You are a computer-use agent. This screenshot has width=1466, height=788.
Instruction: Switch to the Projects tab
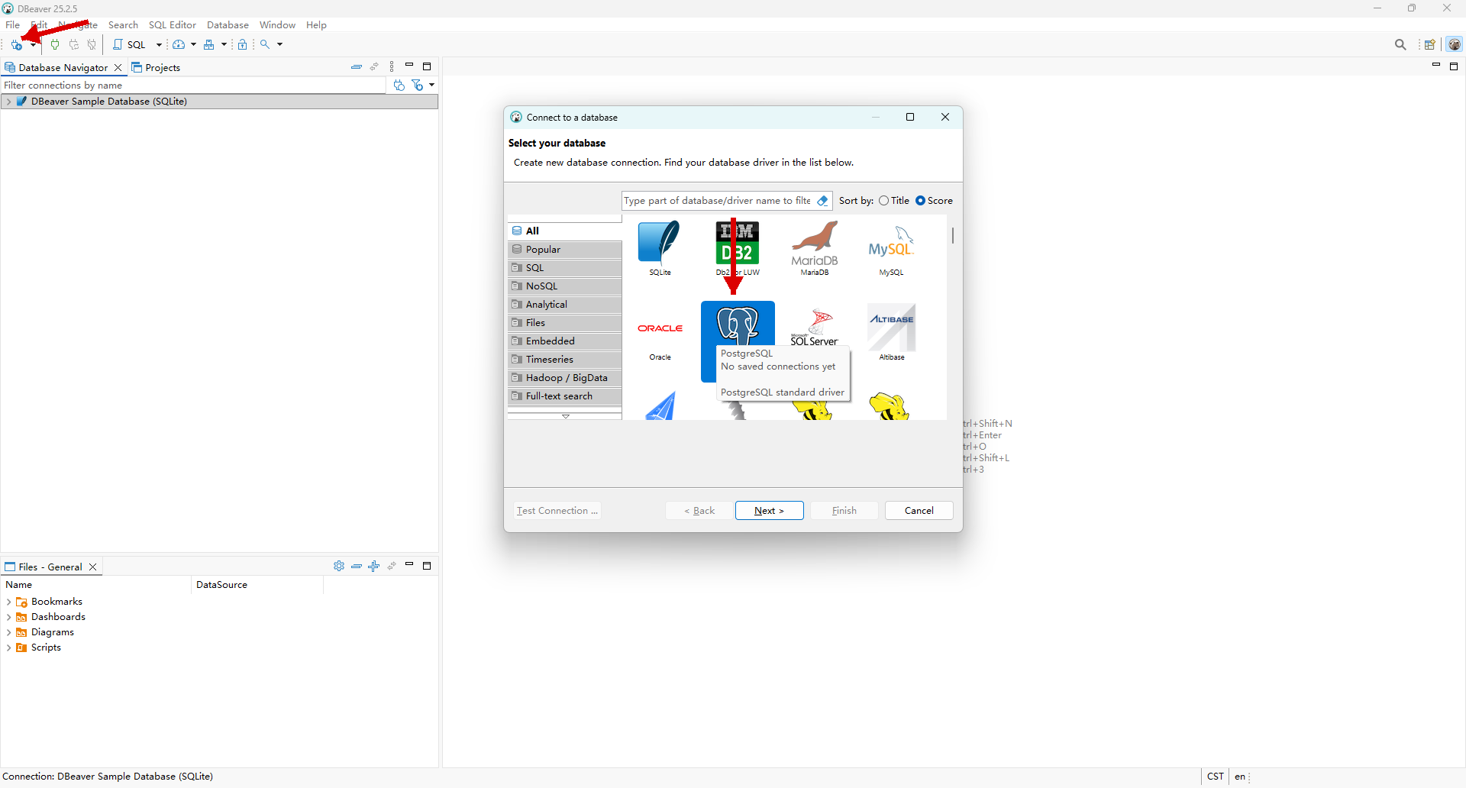pos(156,68)
